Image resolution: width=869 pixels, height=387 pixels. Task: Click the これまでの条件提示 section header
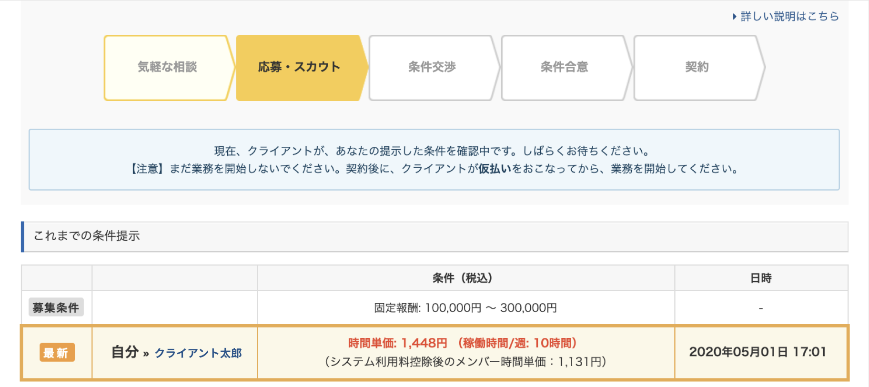tap(87, 236)
